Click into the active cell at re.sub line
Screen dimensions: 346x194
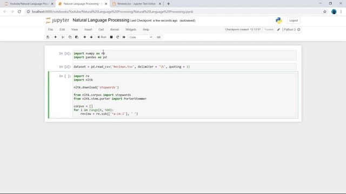(x=109, y=114)
